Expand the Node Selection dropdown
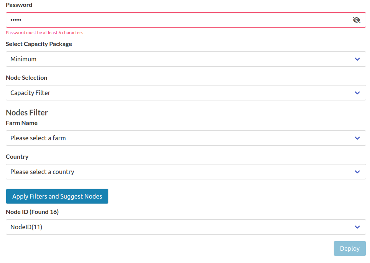Image resolution: width=370 pixels, height=263 pixels. [186, 93]
